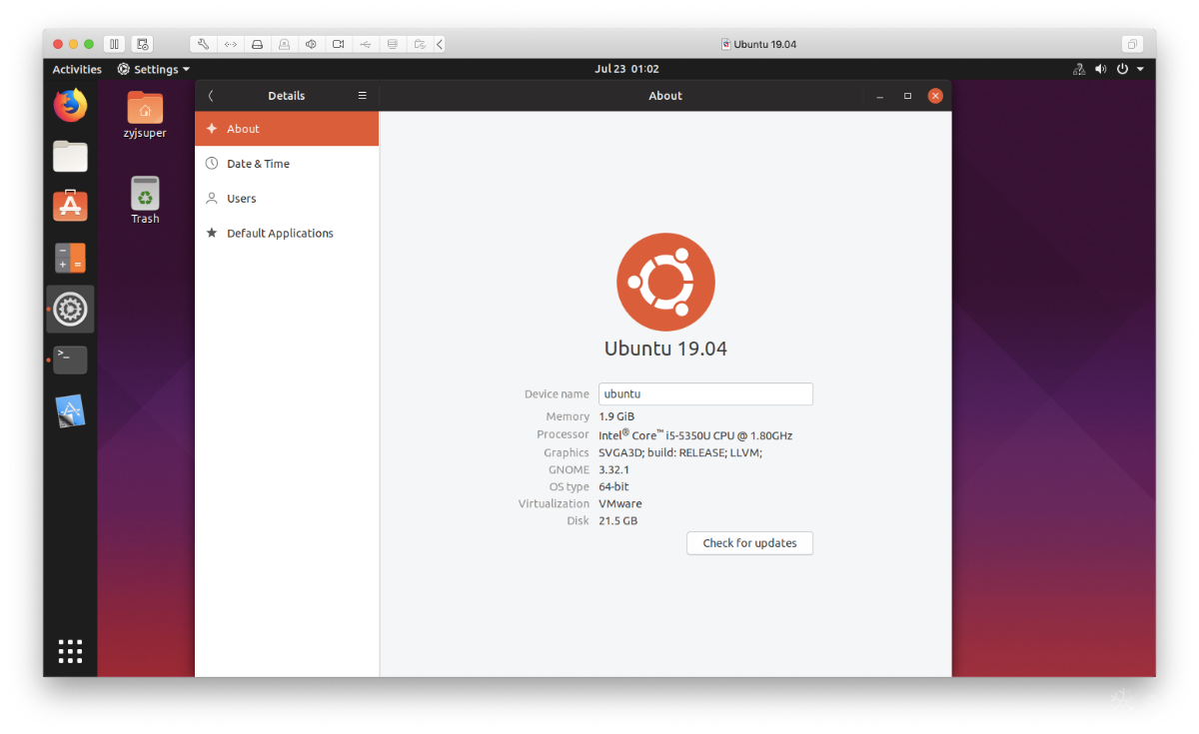1199x734 pixels.
Task: Click the VMware single-window view button
Action: tap(1132, 44)
